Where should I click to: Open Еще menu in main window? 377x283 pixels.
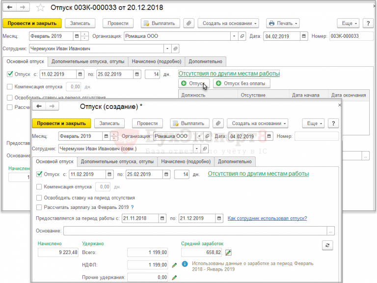[348, 24]
